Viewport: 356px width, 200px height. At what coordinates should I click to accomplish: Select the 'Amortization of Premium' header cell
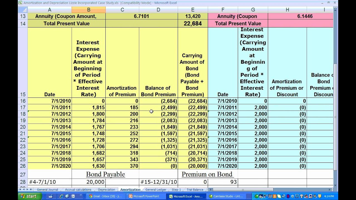coord(122,62)
